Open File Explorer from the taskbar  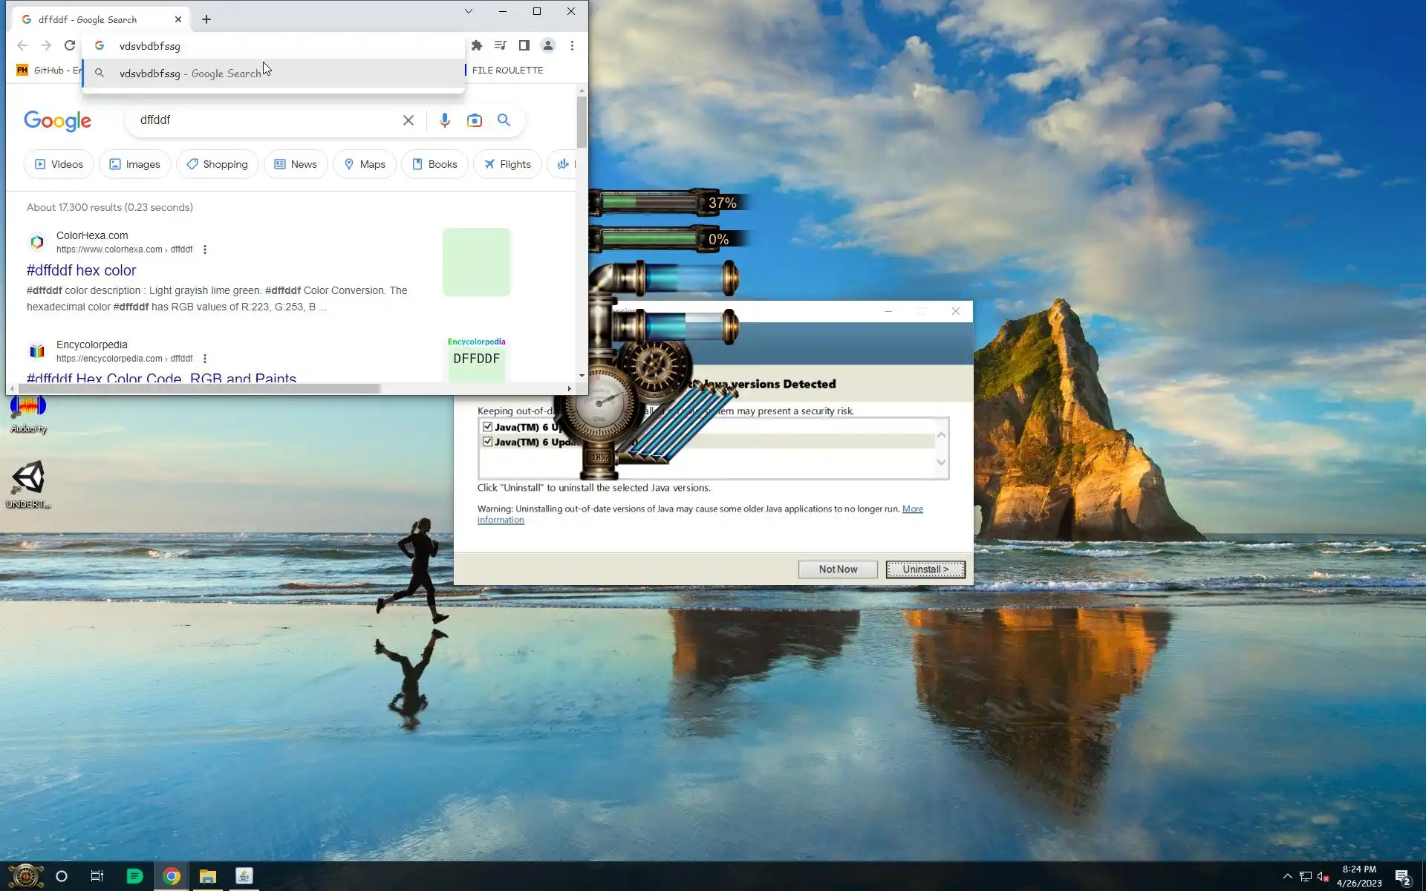point(207,876)
